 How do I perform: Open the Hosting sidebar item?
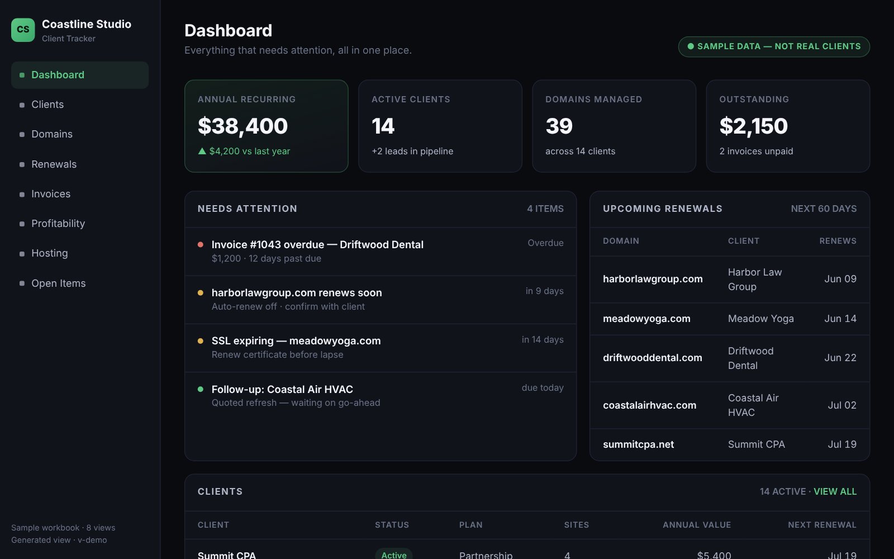tap(80, 253)
